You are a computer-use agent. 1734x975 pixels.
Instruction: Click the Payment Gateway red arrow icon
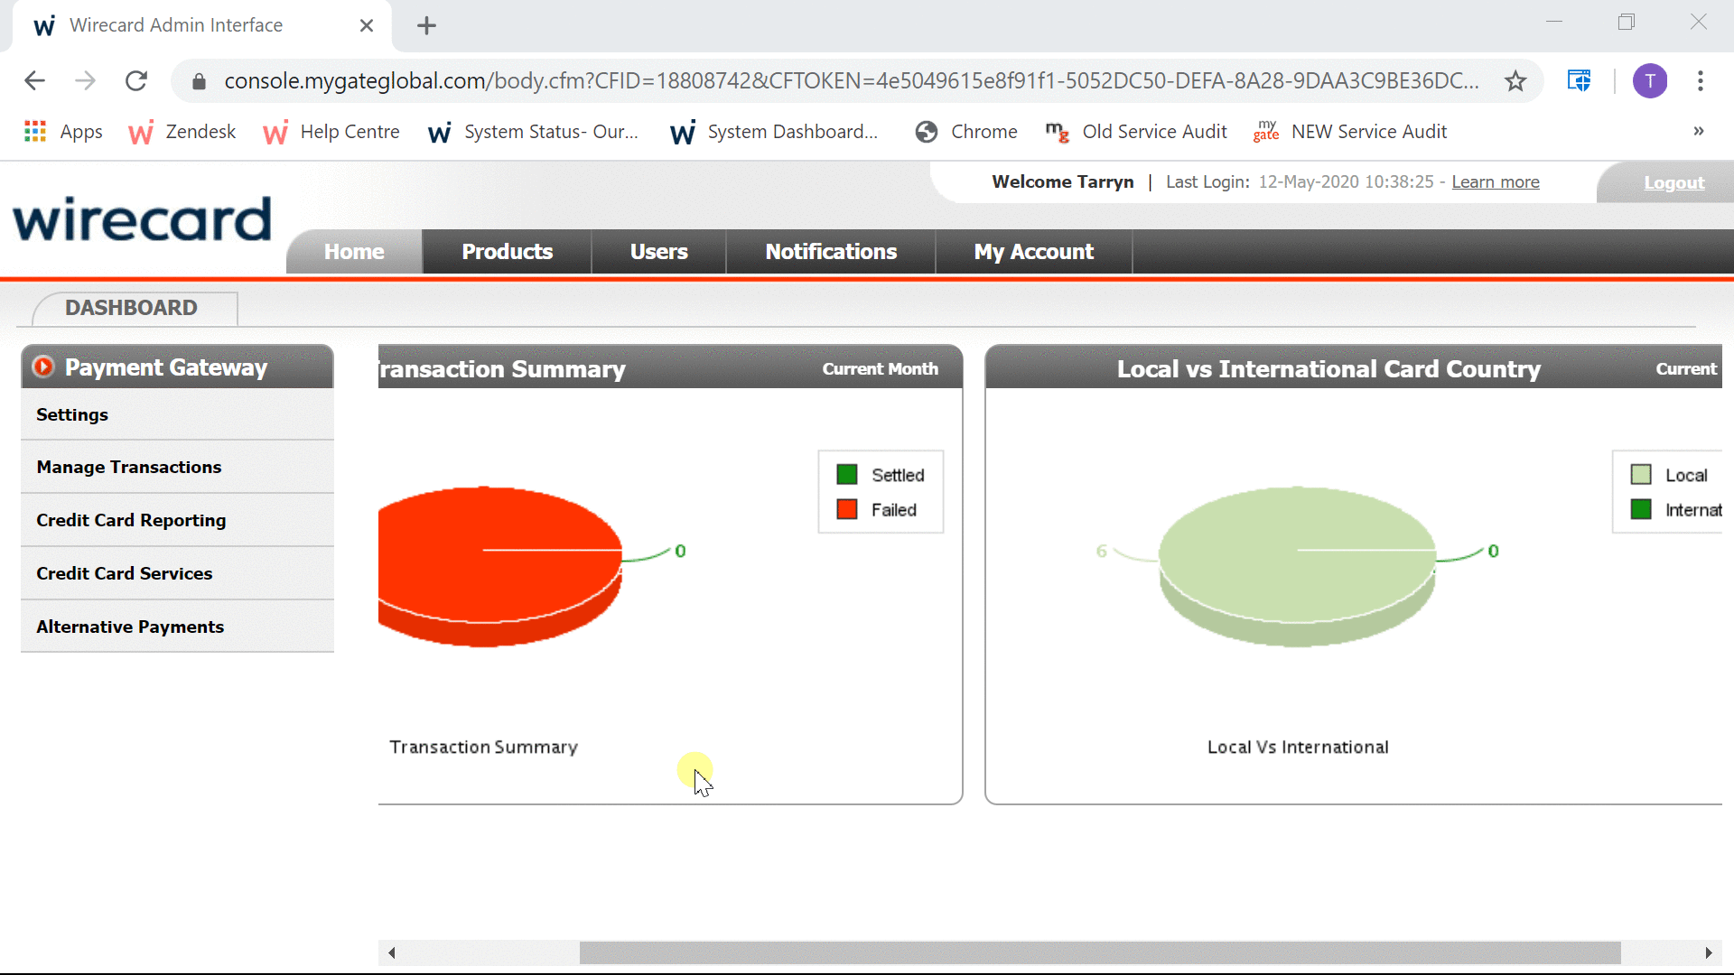point(42,367)
